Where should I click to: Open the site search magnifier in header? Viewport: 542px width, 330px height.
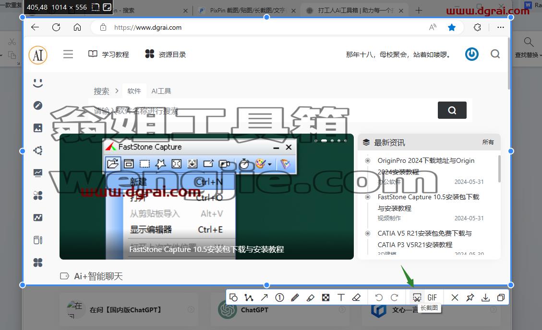tap(495, 54)
